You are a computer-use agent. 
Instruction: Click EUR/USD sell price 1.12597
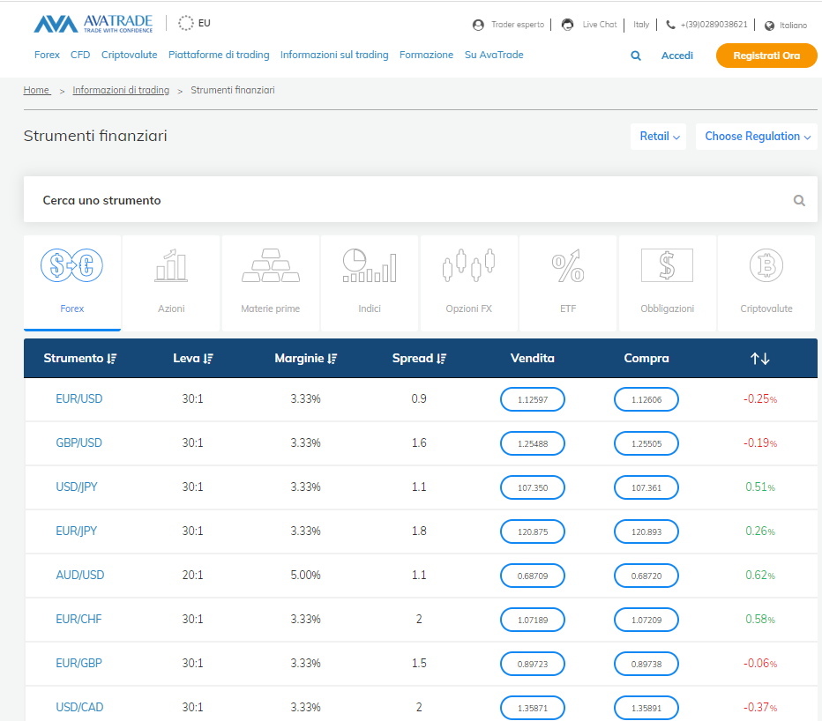533,399
